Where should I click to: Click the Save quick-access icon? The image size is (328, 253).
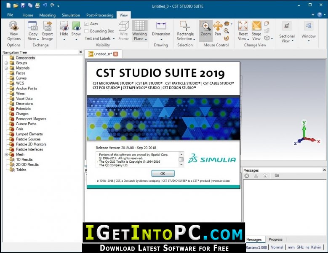pos(23,5)
